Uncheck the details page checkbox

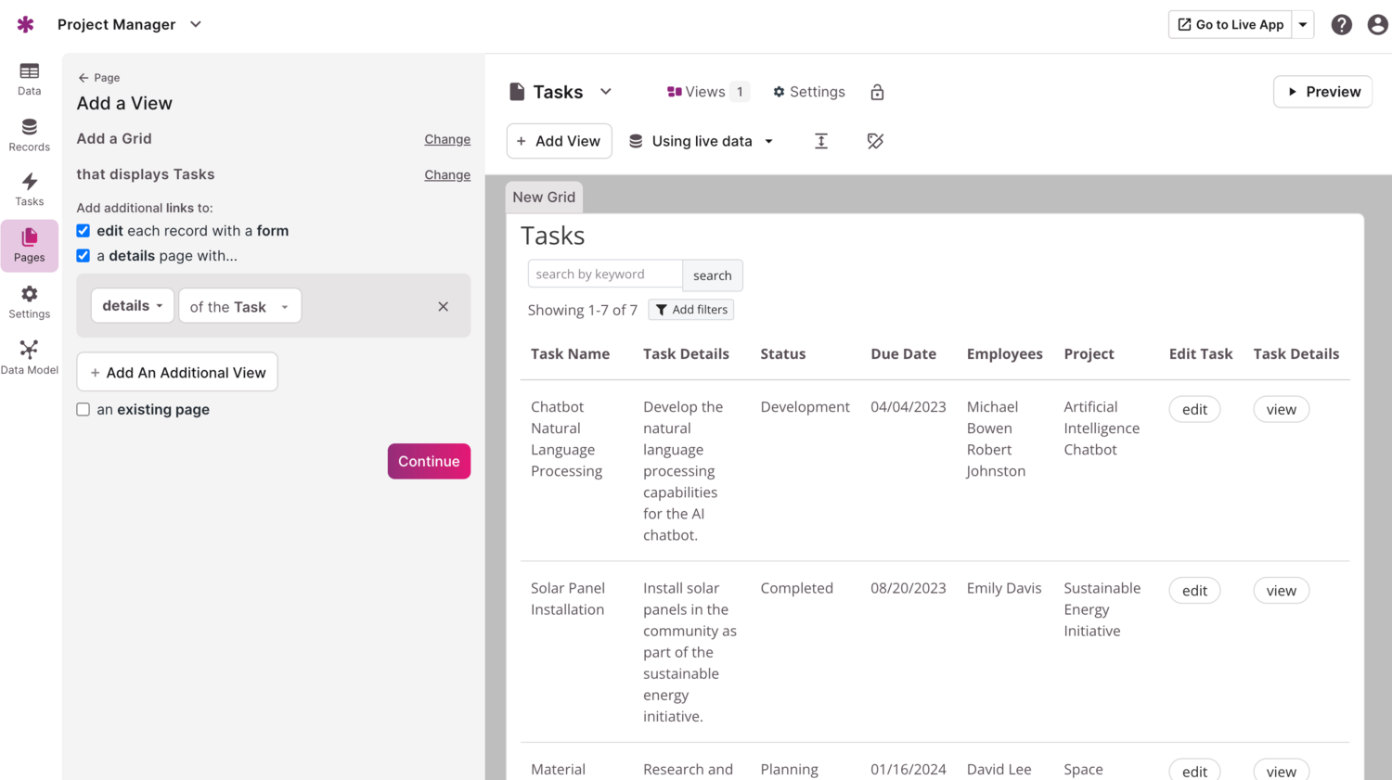(84, 256)
